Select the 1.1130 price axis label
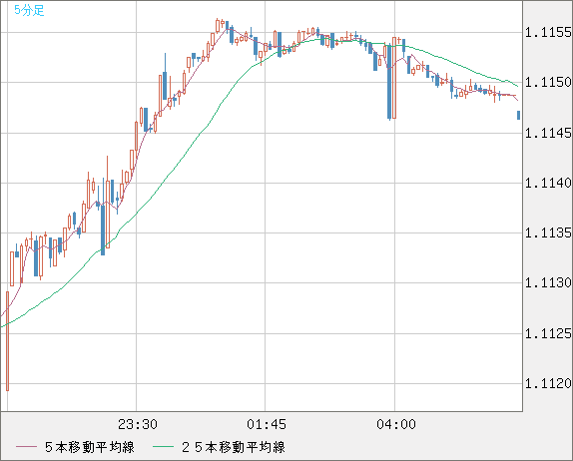 [548, 282]
